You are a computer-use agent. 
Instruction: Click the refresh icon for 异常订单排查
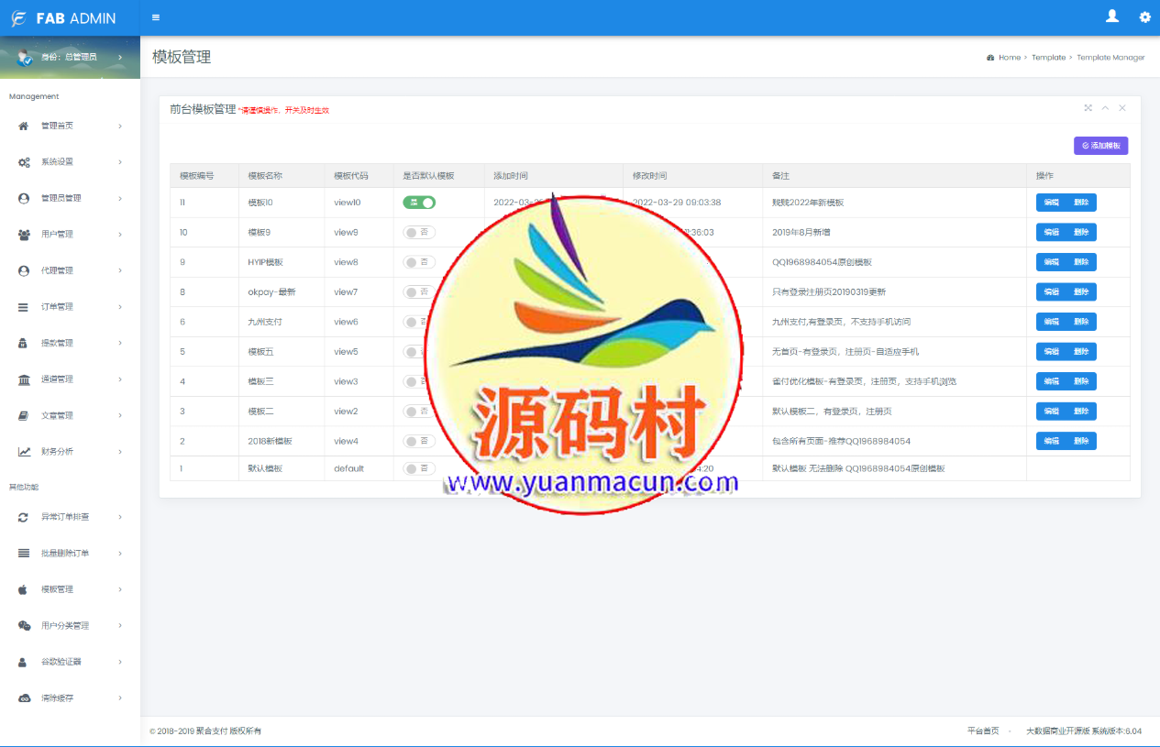click(x=24, y=517)
